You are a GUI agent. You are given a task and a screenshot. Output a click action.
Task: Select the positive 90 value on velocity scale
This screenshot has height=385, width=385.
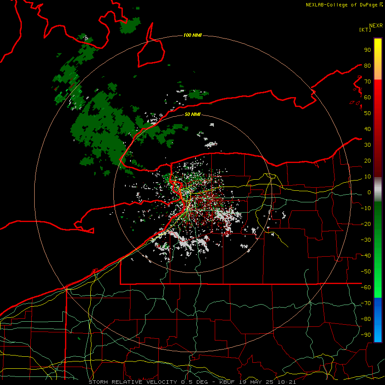click(367, 50)
